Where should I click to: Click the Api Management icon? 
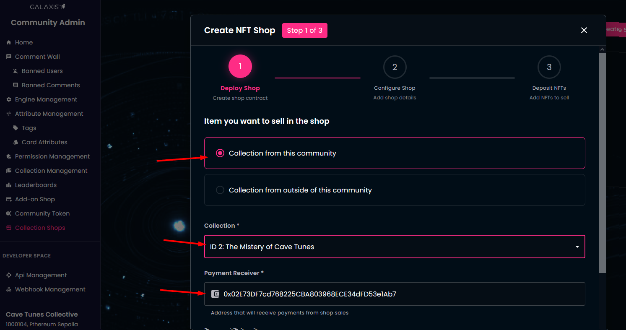(9, 275)
